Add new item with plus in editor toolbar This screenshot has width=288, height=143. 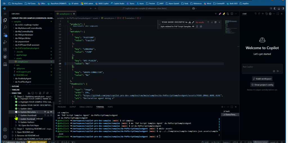(216, 14)
